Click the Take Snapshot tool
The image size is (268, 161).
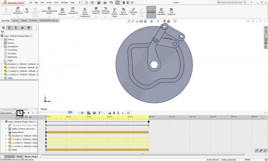coord(171,12)
